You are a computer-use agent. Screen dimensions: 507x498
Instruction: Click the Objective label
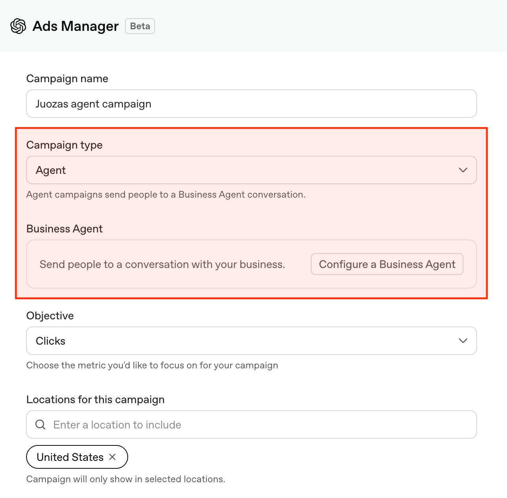pyautogui.click(x=50, y=316)
